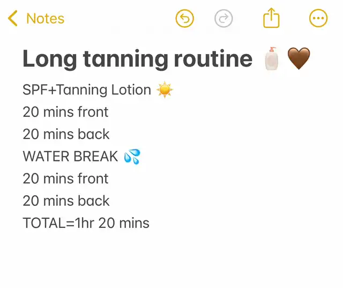Place cursor in 'Long tanning routine' title
This screenshot has width=343, height=288.
[x=137, y=59]
